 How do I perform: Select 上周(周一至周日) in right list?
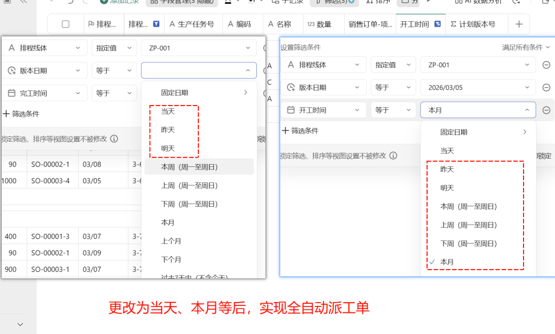click(479, 225)
